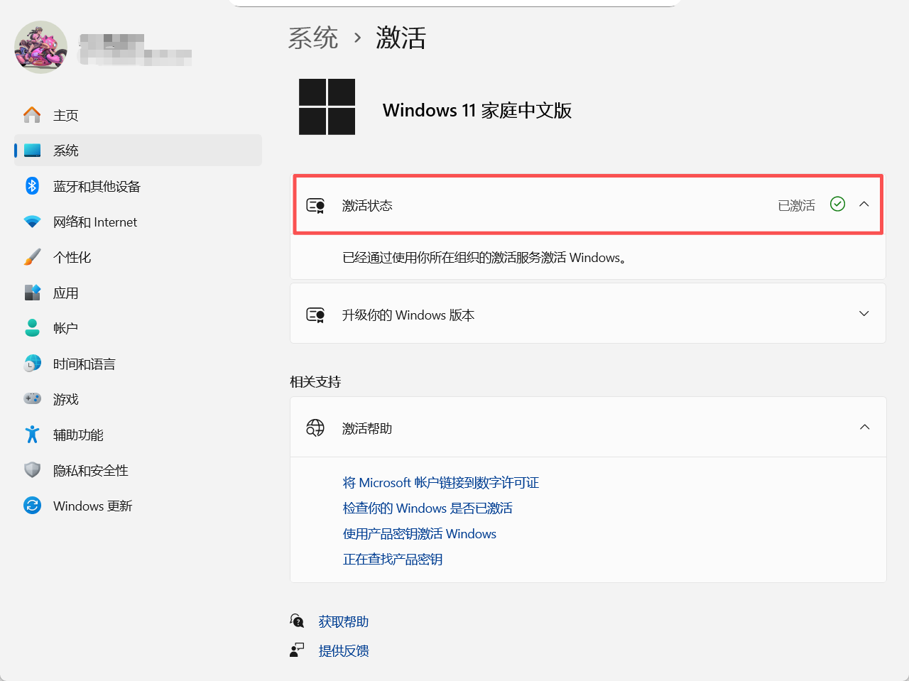Screen dimensions: 909x681
Task: Go to 主页 in the sidebar
Action: point(65,115)
